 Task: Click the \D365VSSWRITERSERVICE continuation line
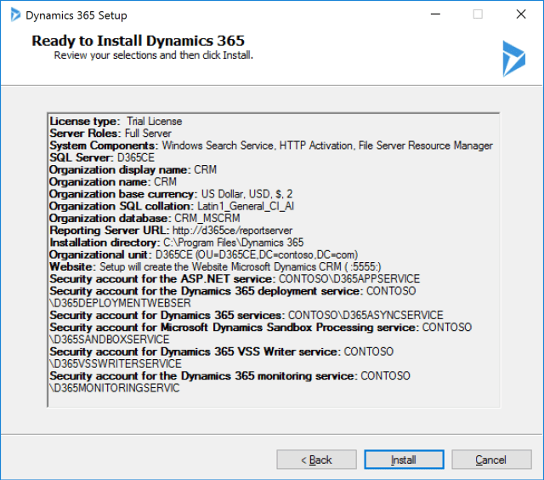pos(116,364)
